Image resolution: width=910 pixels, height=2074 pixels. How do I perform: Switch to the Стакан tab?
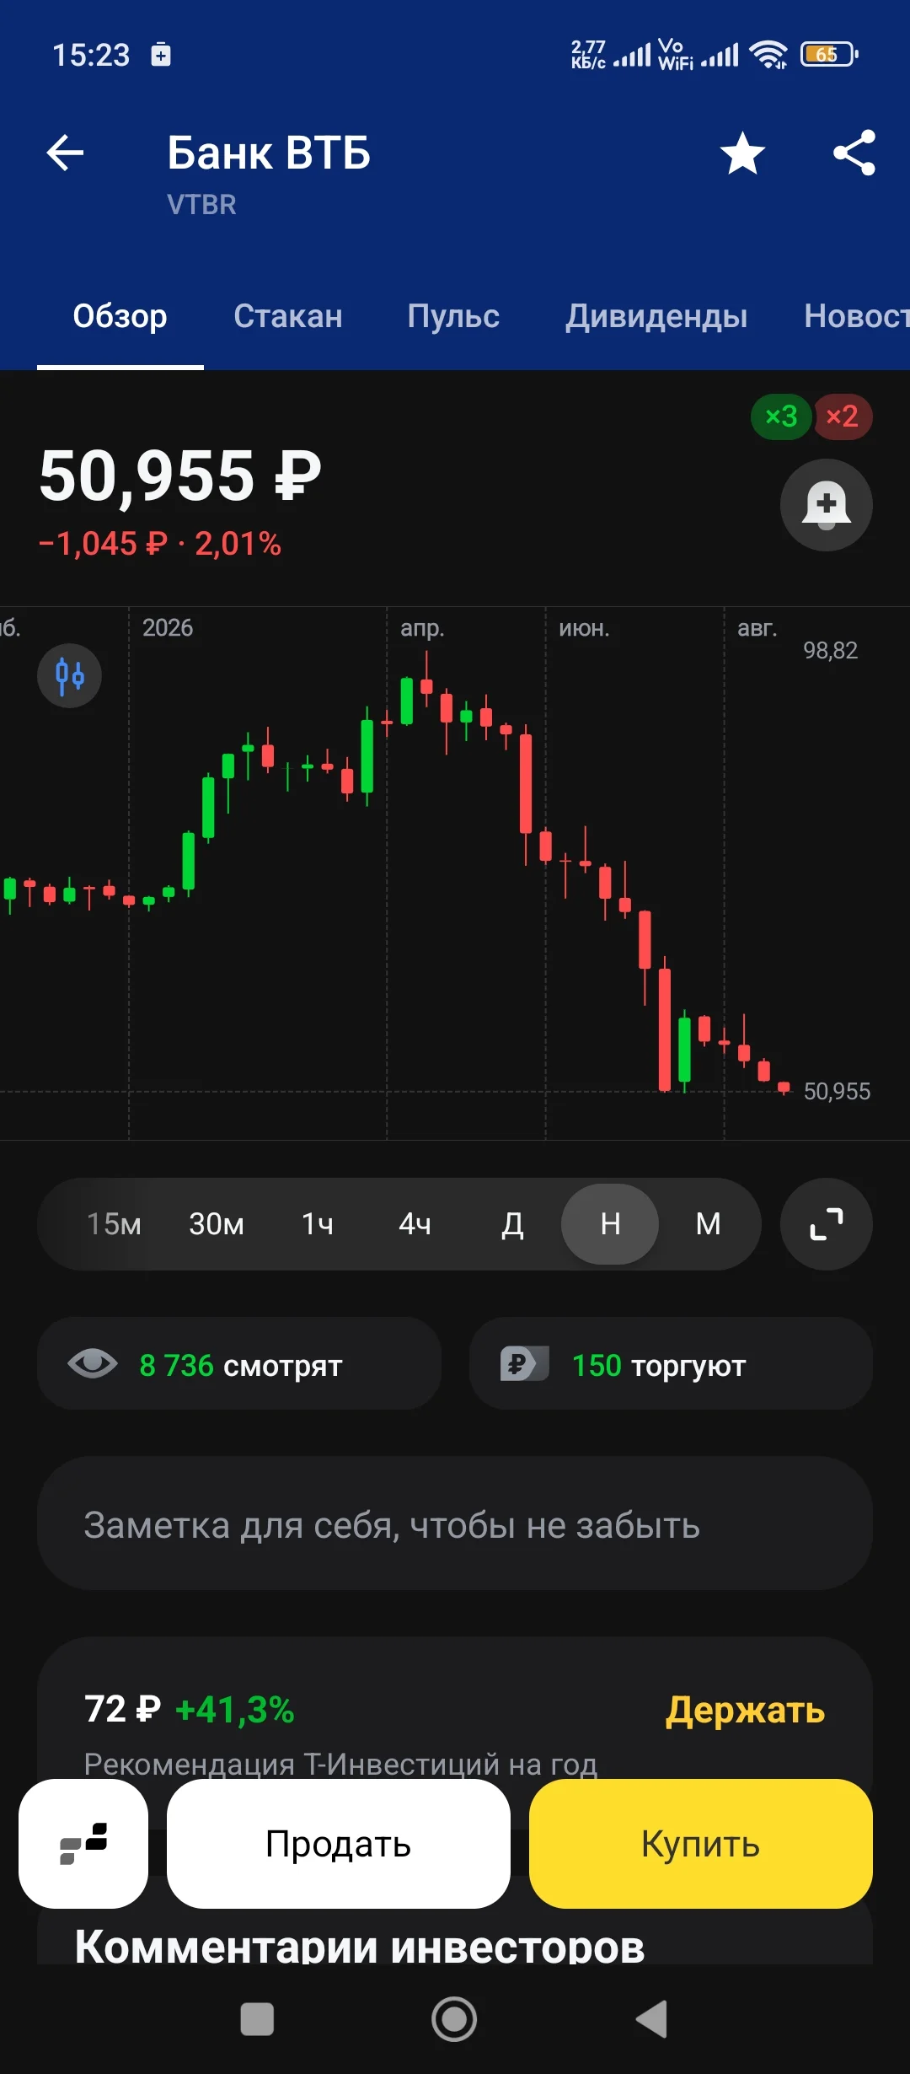(x=288, y=316)
